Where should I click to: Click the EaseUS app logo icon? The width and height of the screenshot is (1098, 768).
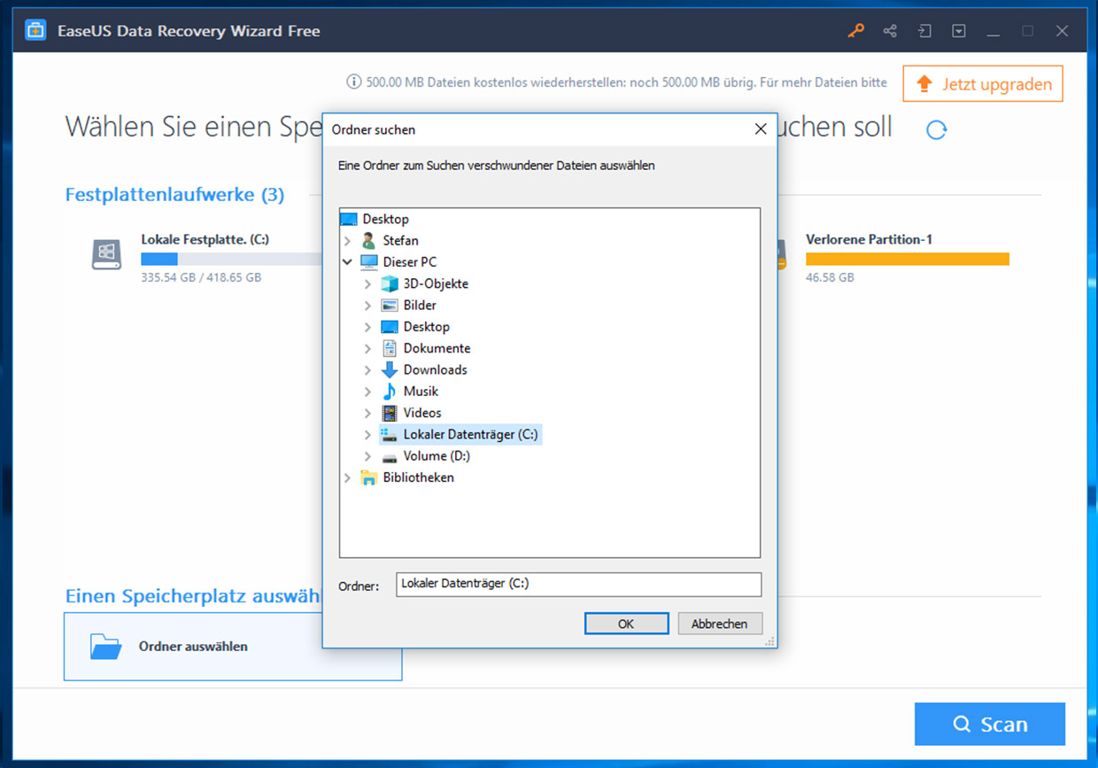pyautogui.click(x=35, y=31)
